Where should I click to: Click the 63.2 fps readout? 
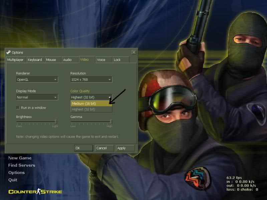point(234,178)
